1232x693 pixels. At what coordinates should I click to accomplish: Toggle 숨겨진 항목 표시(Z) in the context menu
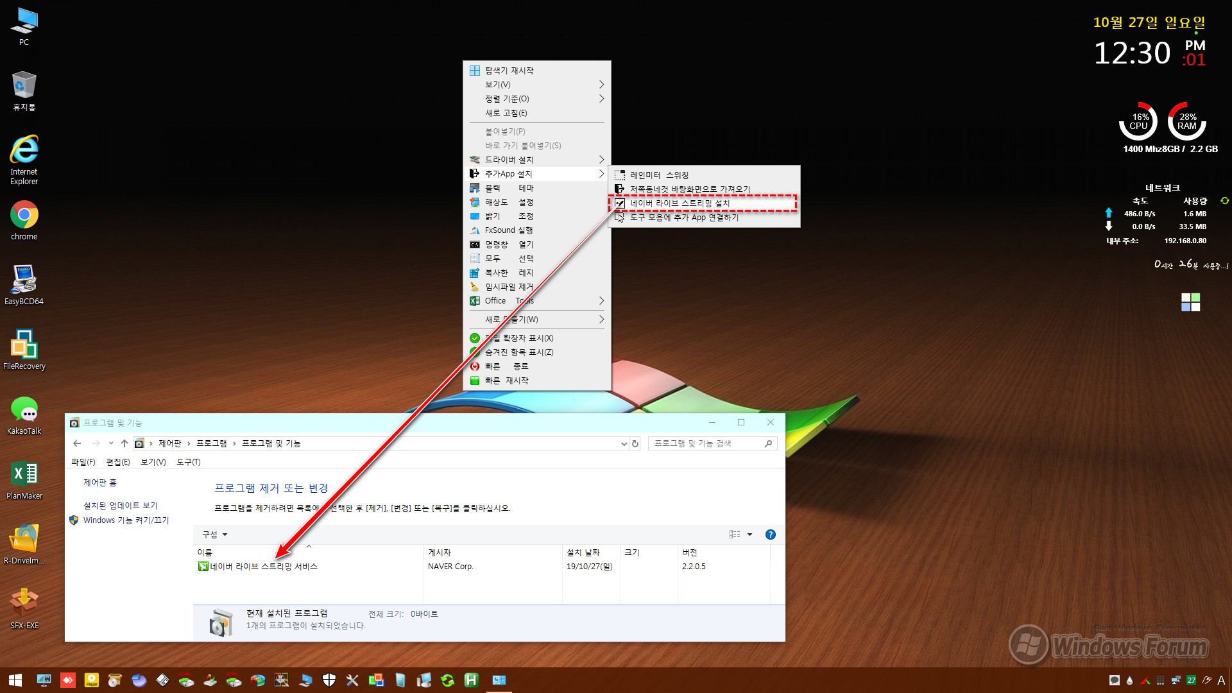537,352
